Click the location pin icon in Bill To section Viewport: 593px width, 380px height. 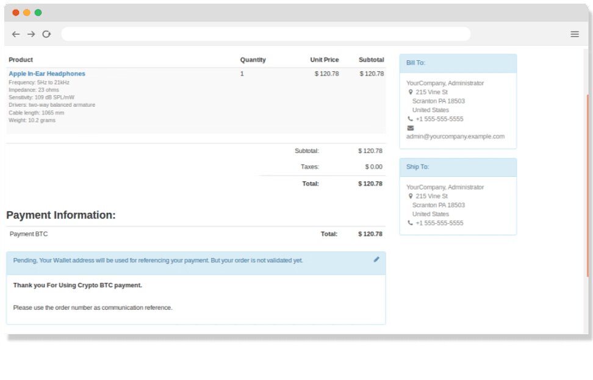point(411,92)
